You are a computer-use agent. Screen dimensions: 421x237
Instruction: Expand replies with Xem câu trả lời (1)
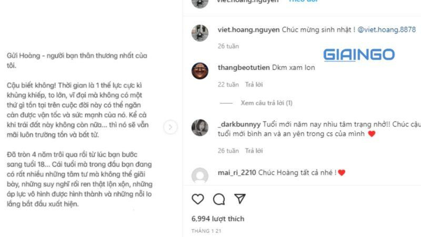click(x=266, y=103)
